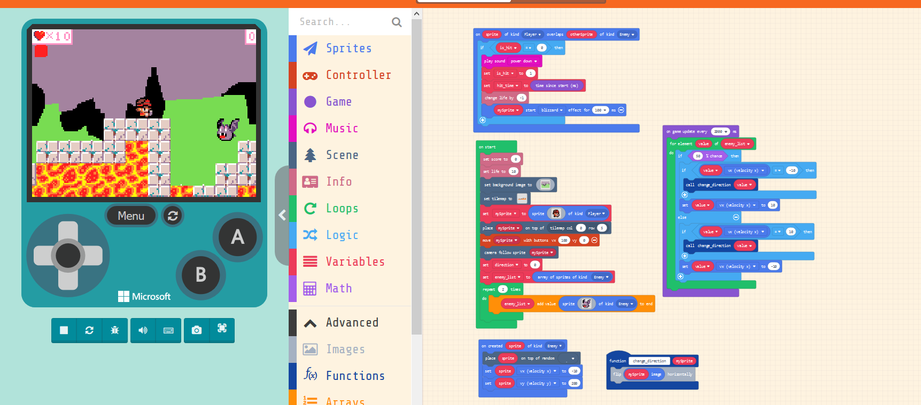Take a screenshot with the camera icon
This screenshot has height=405, width=921.
(197, 330)
